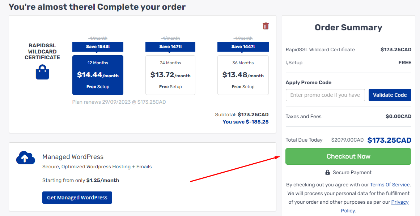Remove the certificate using the trash icon
420x216 pixels.
tap(266, 26)
